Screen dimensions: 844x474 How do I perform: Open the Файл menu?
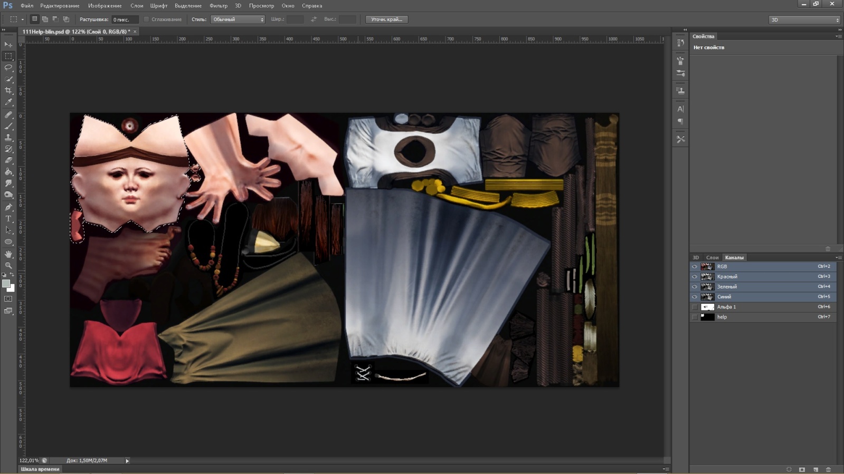pos(27,6)
